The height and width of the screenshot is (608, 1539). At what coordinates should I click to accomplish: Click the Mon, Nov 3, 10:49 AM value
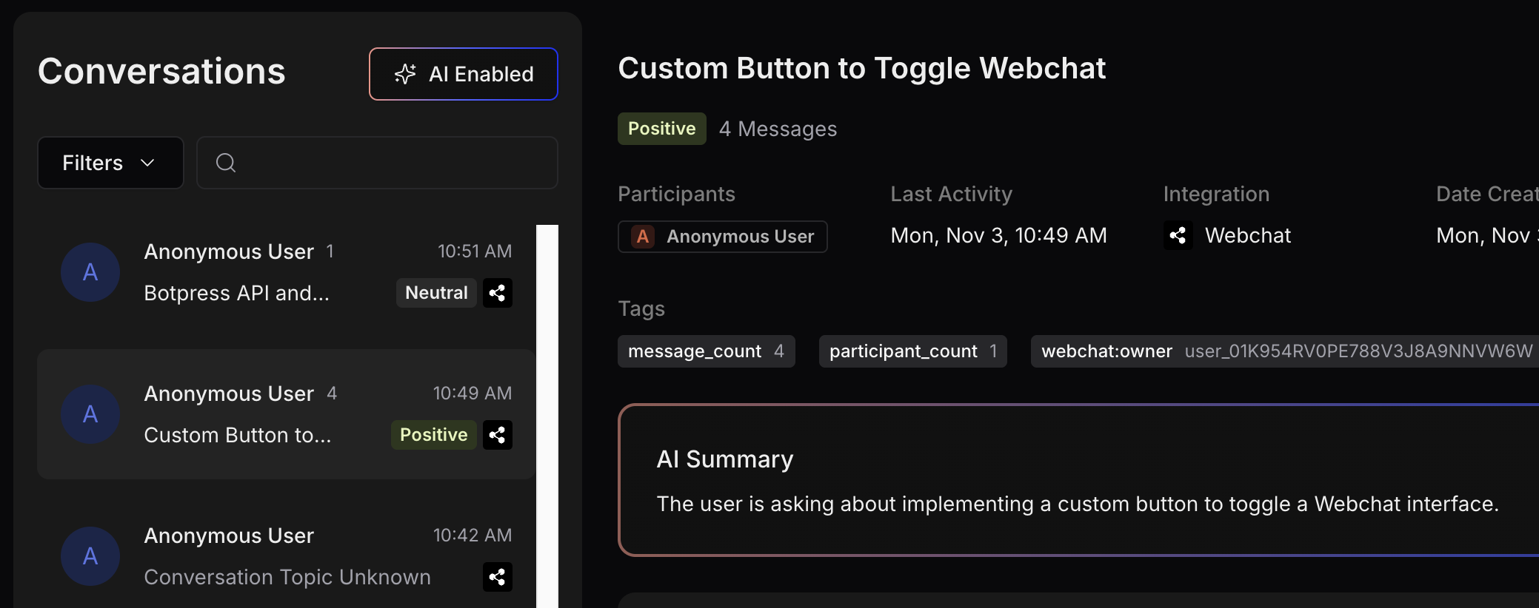coord(999,236)
